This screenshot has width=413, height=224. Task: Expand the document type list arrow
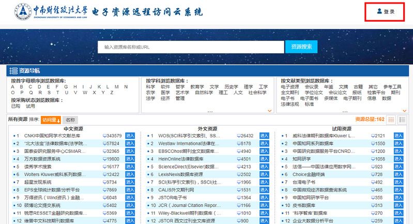pos(404,110)
